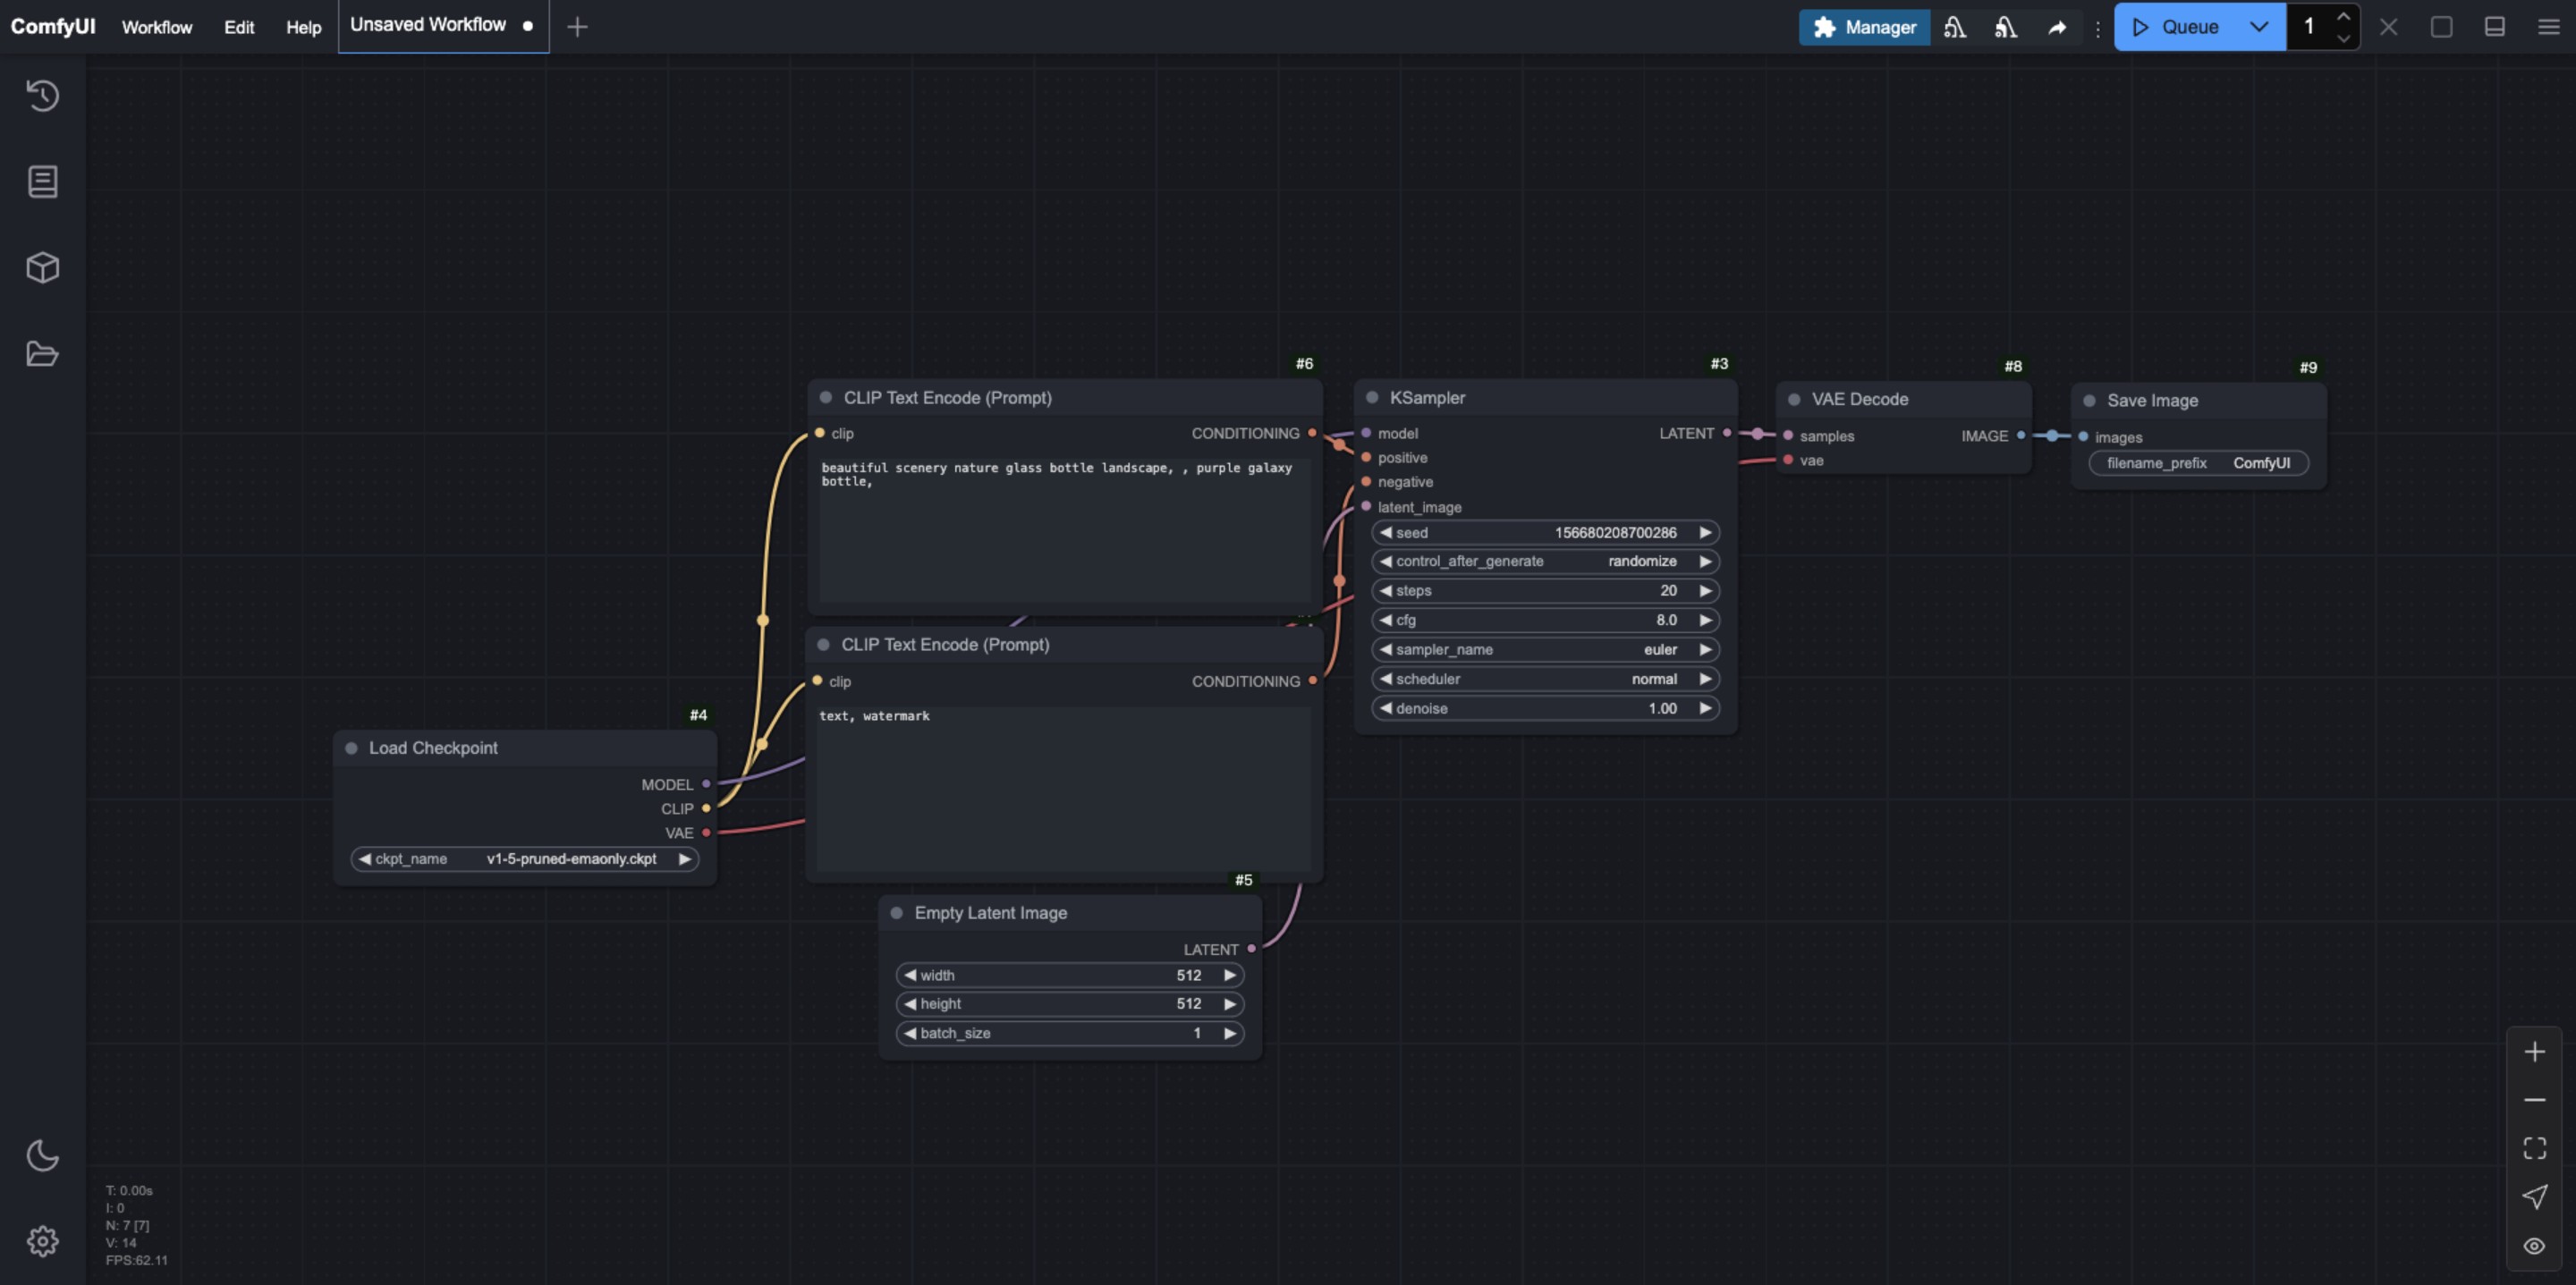Screen dimensions: 2576x1285
Task: Expand the Queue dropdown chevron
Action: pos(2259,27)
